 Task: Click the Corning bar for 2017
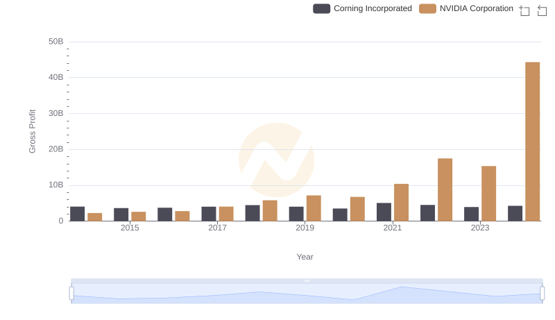(209, 214)
